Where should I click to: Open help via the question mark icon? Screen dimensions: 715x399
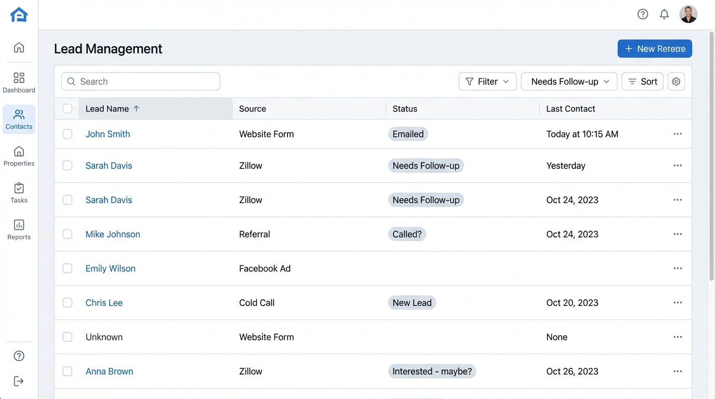coord(642,14)
